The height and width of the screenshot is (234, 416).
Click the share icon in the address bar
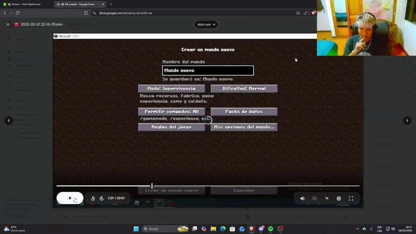(x=305, y=13)
